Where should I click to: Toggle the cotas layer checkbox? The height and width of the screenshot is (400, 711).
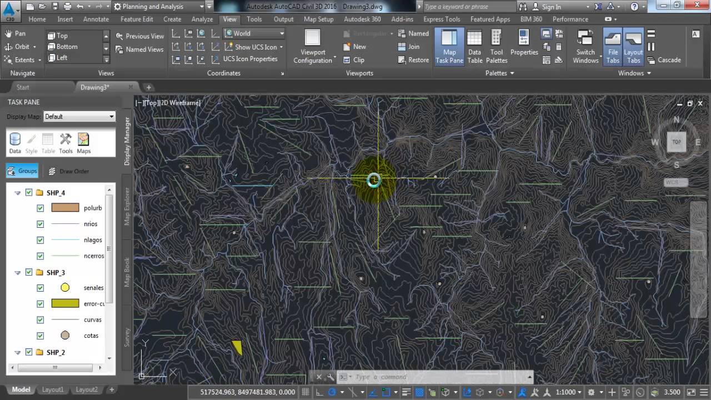pyautogui.click(x=40, y=336)
